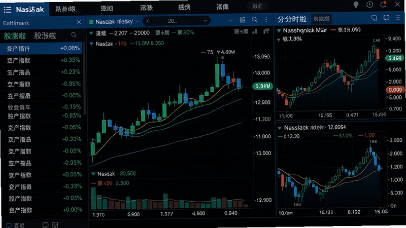Click the 1,970 label under the volume bars
The width and height of the screenshot is (406, 228).
(x=98, y=214)
